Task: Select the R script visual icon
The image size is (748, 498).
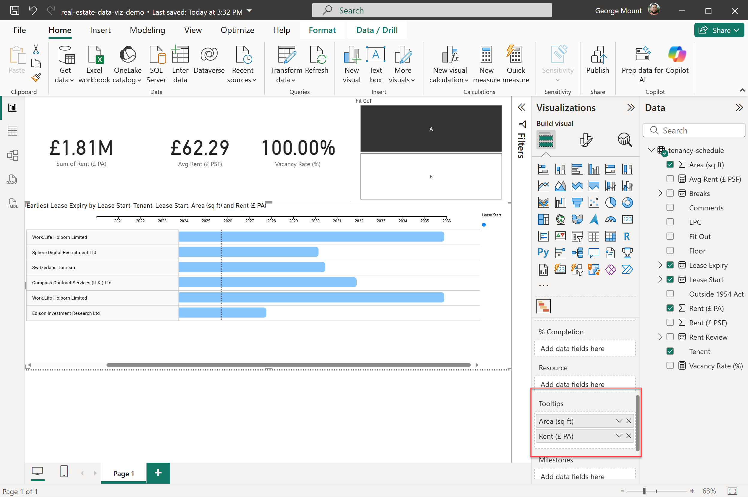Action: (627, 236)
